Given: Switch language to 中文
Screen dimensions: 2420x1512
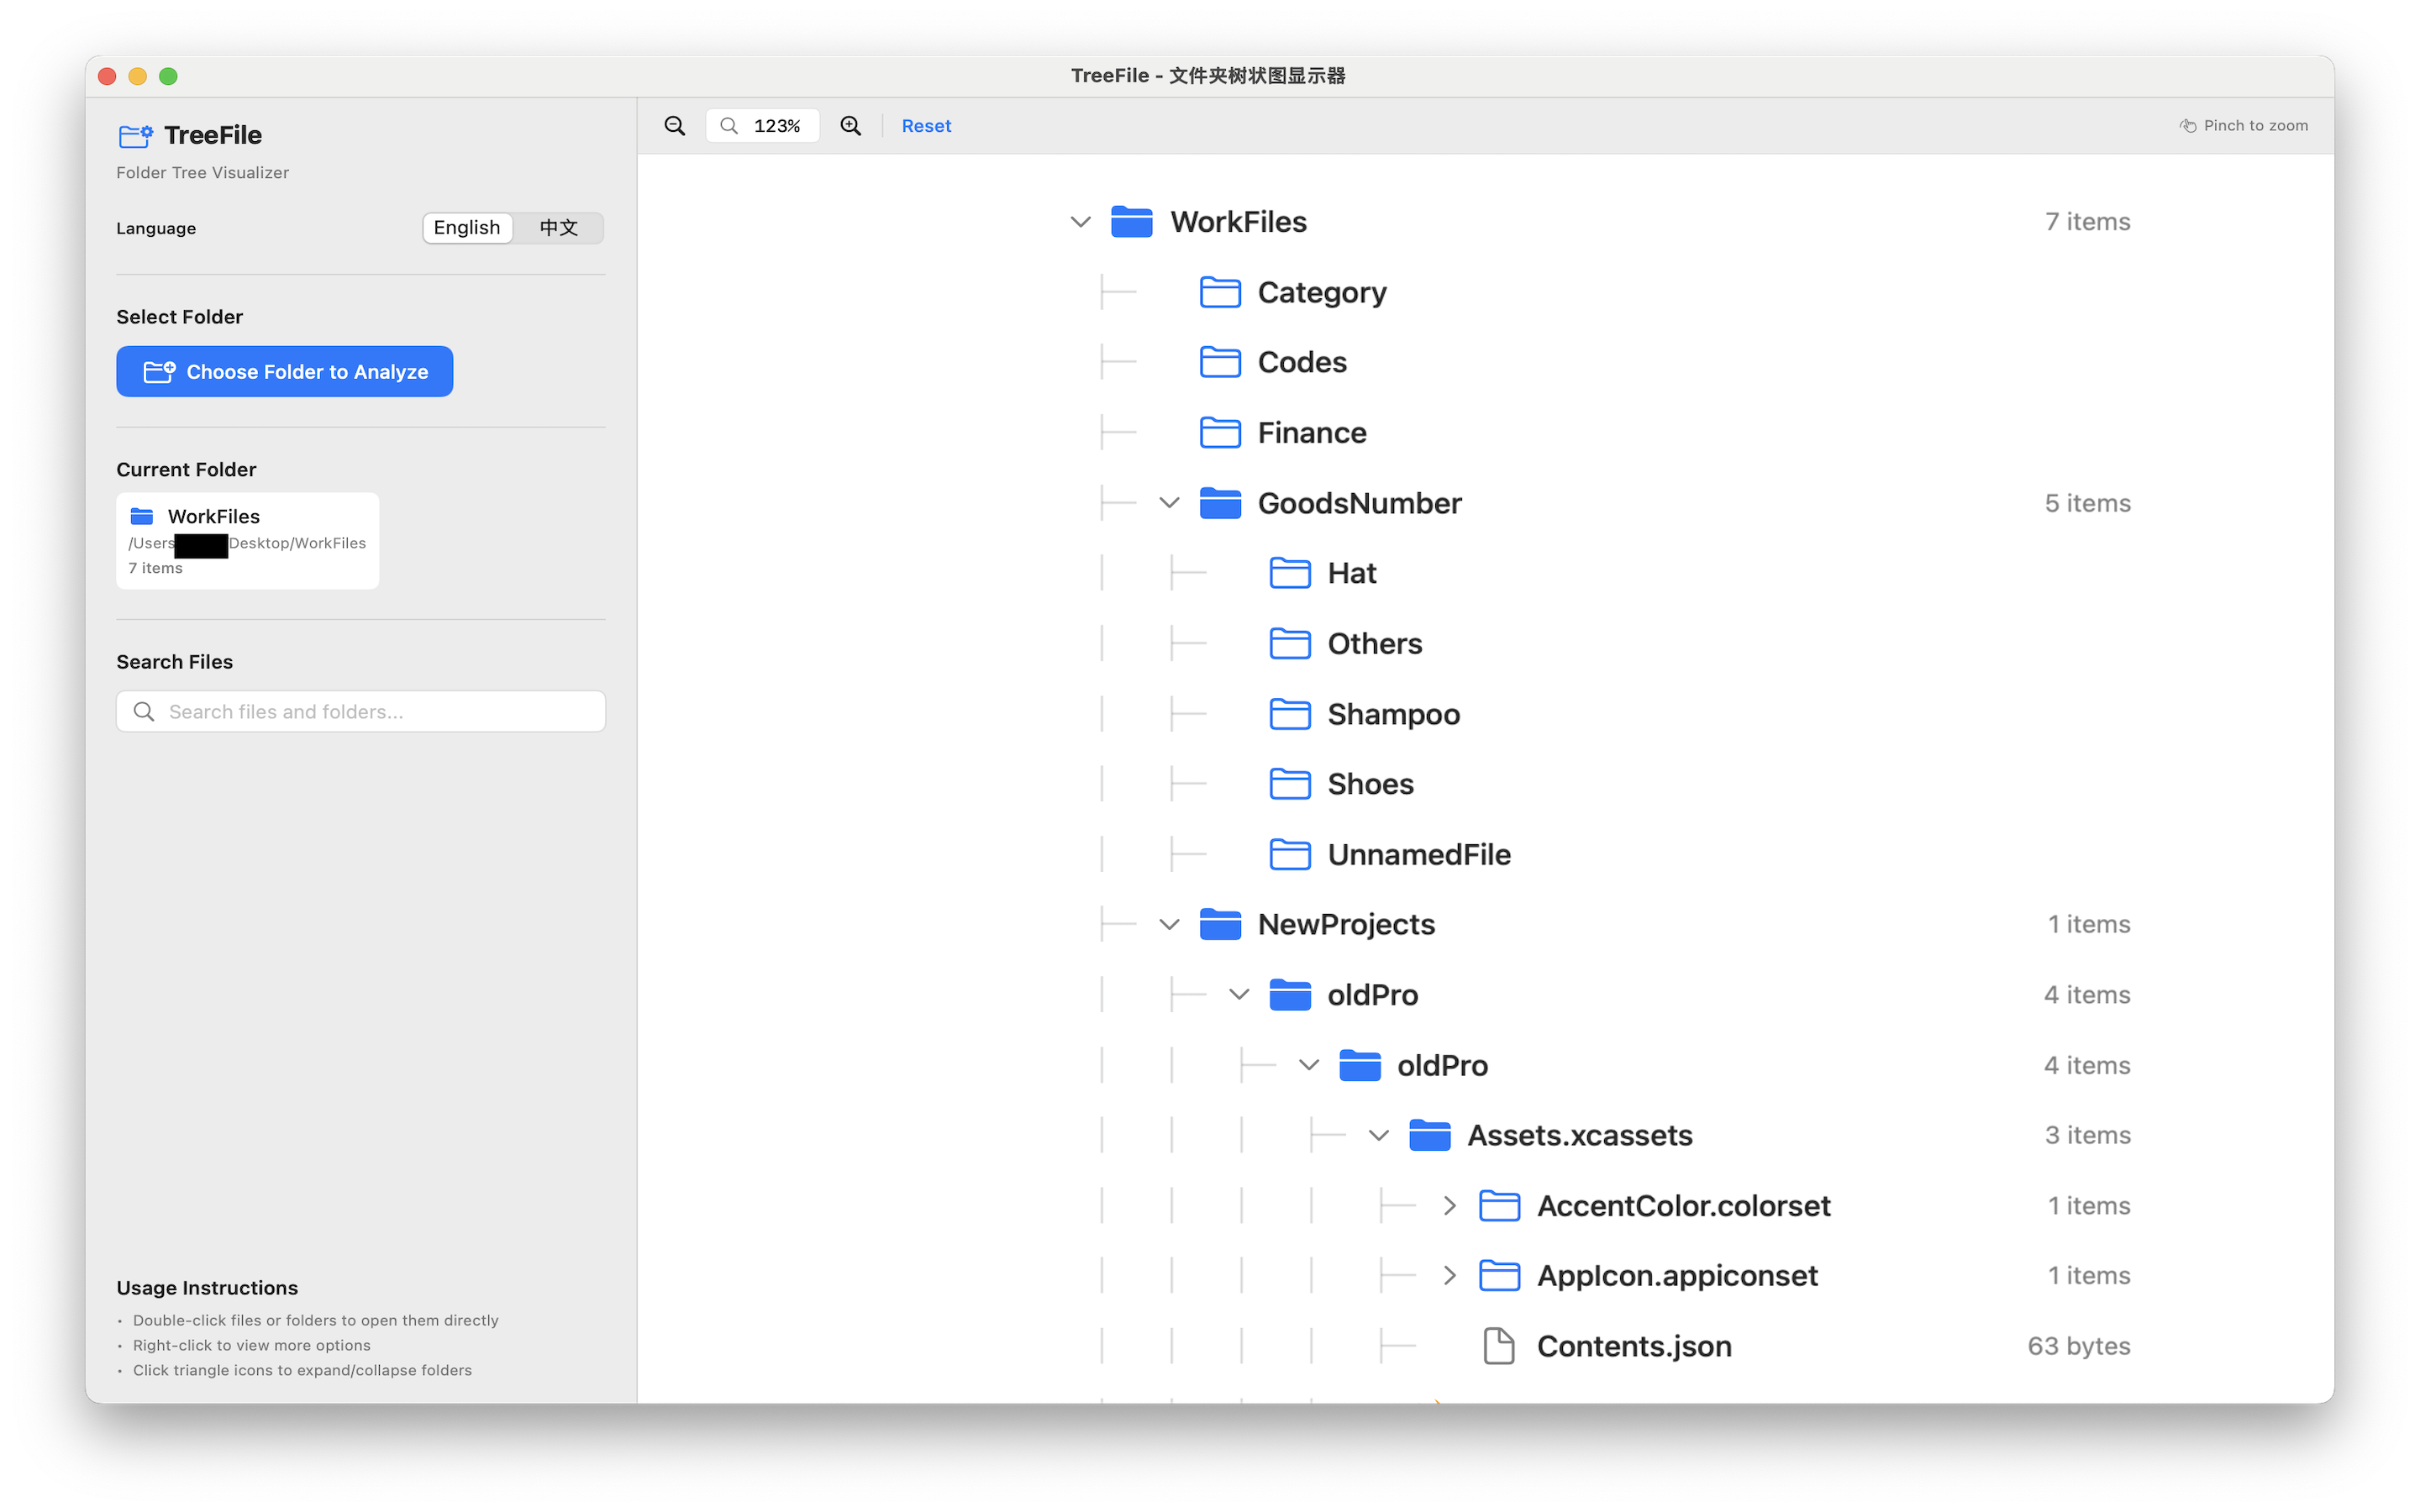Looking at the screenshot, I should pyautogui.click(x=558, y=227).
